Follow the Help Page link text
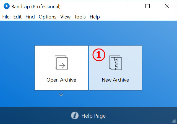 [x=93, y=116]
